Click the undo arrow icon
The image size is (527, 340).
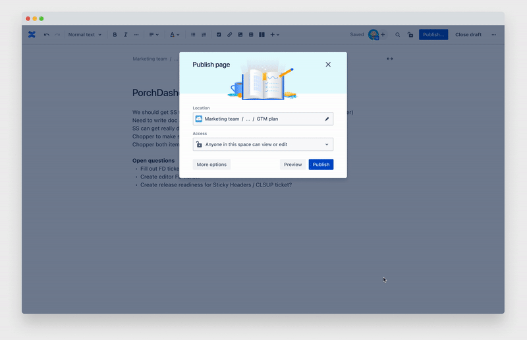coord(46,35)
